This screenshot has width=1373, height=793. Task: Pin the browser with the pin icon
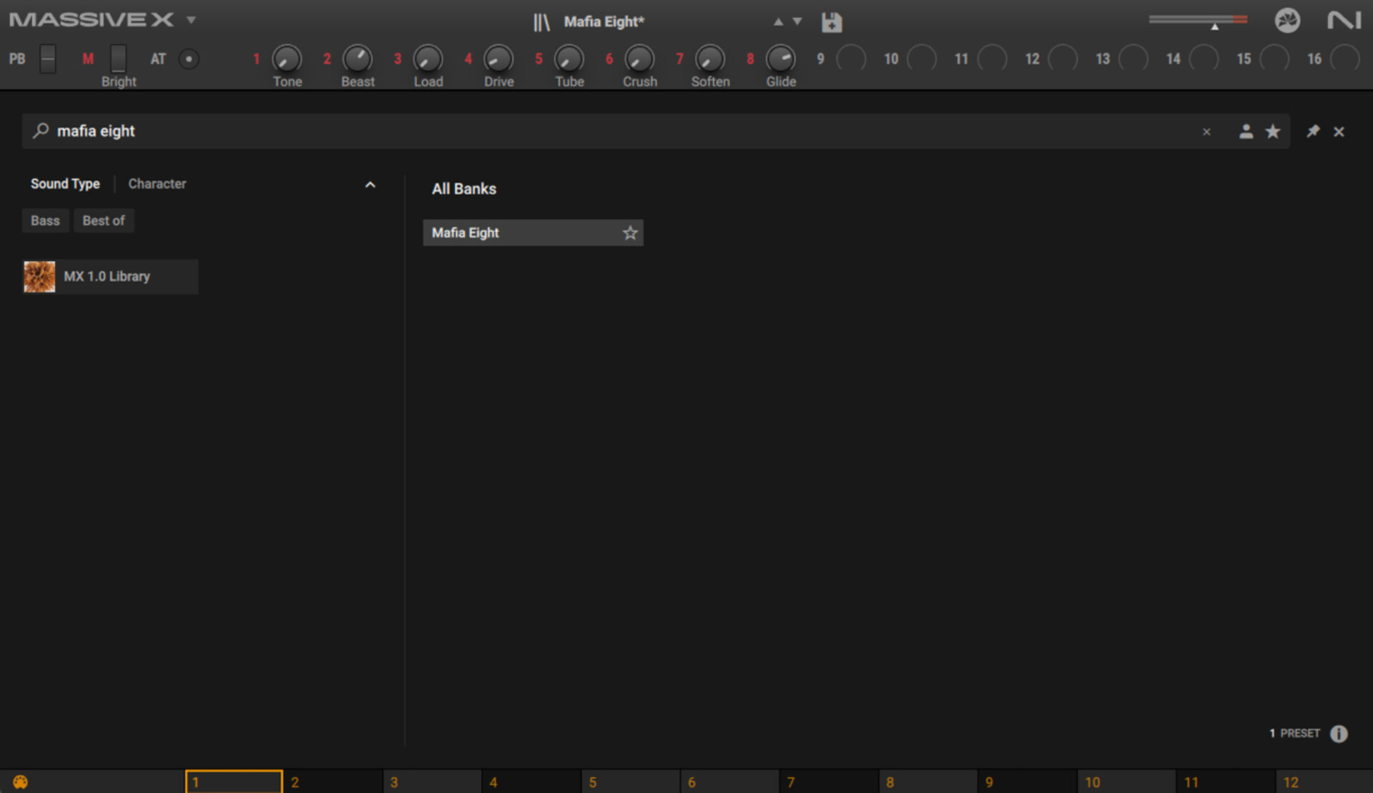coord(1313,132)
